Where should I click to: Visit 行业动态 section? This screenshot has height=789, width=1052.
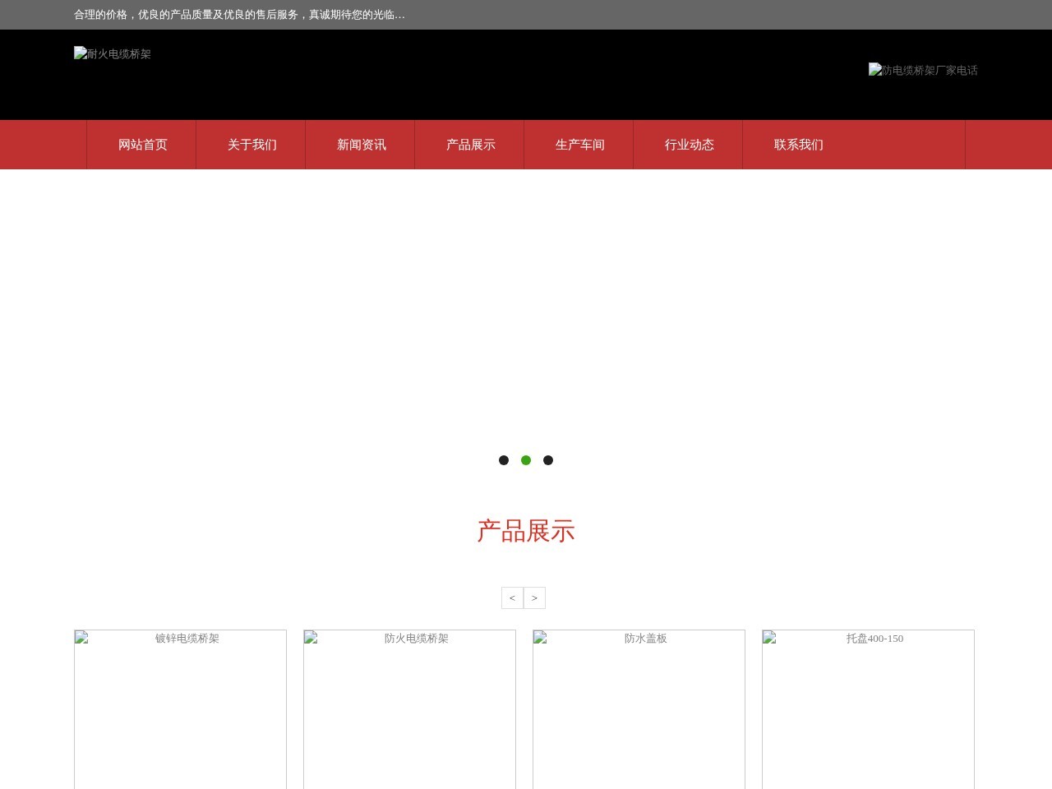click(689, 145)
